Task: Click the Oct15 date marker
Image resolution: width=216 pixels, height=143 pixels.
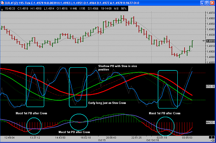Action: click(x=102, y=140)
